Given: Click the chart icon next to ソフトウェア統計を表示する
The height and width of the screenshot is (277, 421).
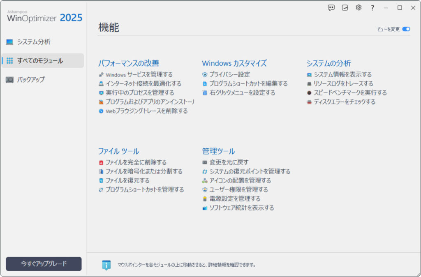Looking at the screenshot, I should point(205,208).
